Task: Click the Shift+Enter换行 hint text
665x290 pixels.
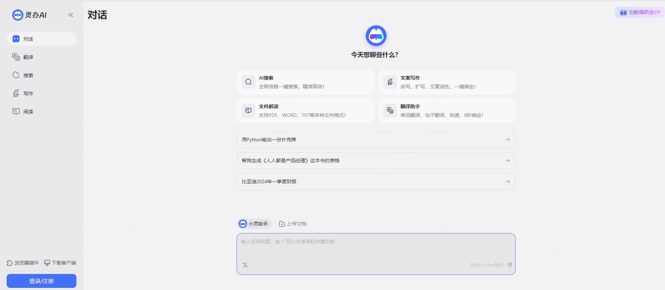Action: (487, 265)
